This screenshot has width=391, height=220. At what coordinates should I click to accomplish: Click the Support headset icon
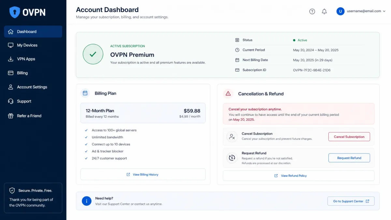[11, 101]
